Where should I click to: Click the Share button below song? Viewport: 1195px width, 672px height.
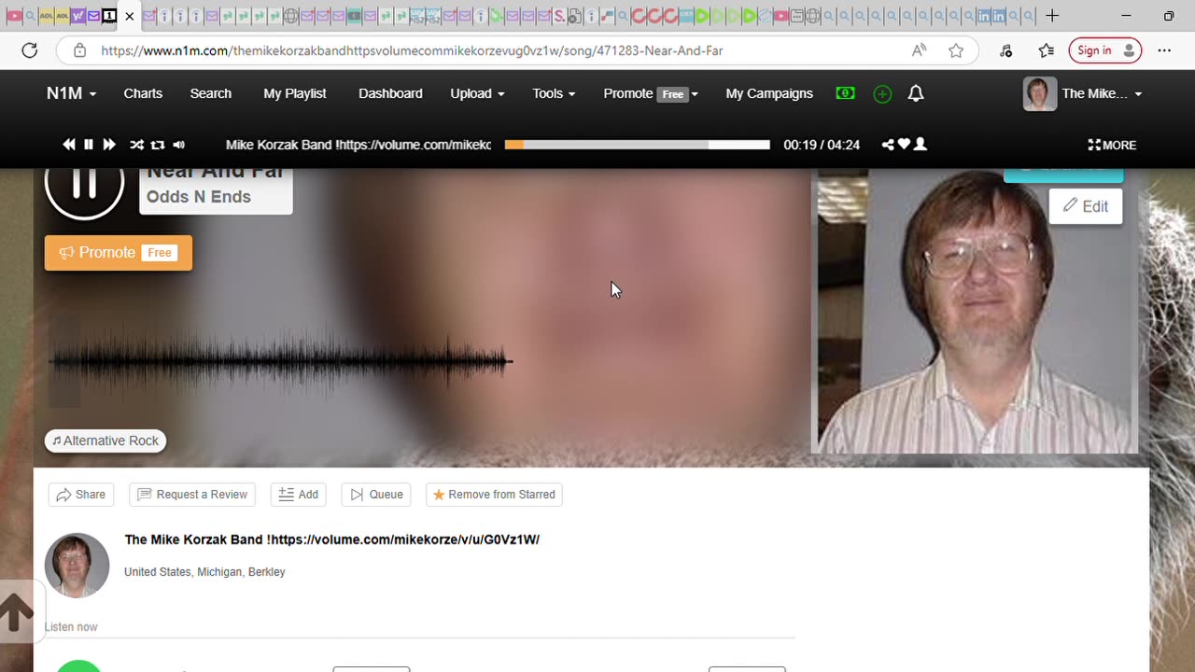pyautogui.click(x=81, y=495)
